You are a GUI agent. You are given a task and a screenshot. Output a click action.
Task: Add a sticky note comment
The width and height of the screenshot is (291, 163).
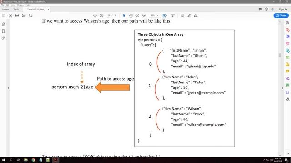[x=182, y=15]
